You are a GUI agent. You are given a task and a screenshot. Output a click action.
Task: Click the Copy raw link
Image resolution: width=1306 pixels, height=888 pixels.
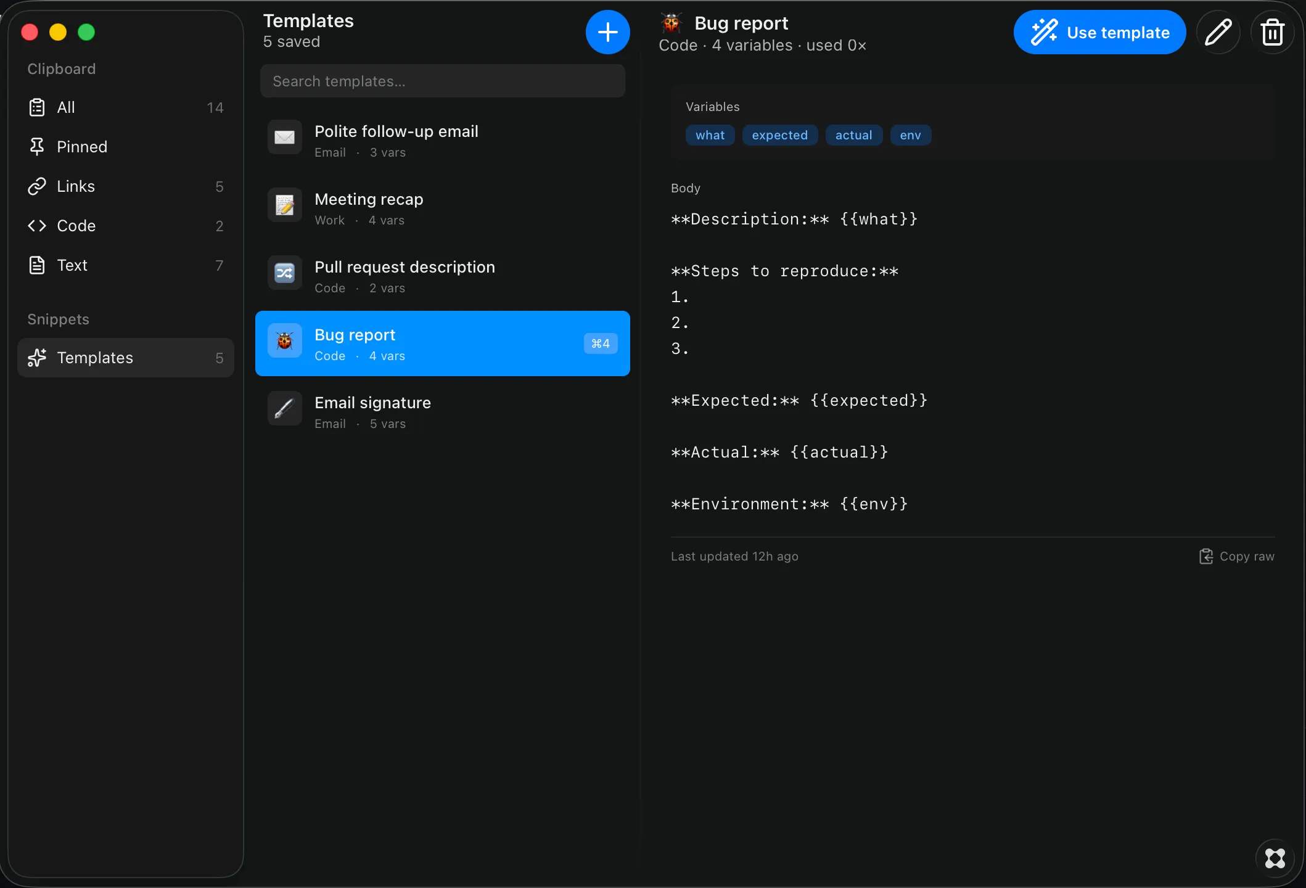pos(1237,556)
